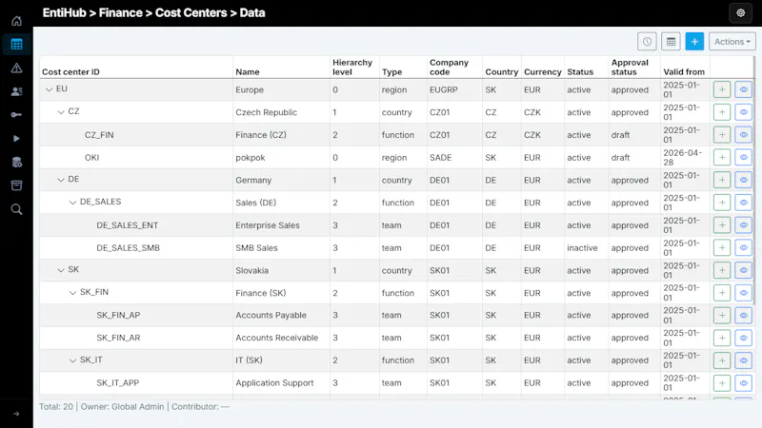Open the history clock toolbar button
The width and height of the screenshot is (762, 428).
647,42
